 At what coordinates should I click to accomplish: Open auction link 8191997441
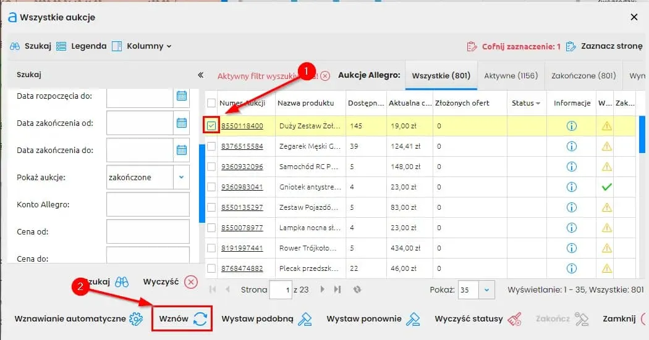tap(242, 248)
